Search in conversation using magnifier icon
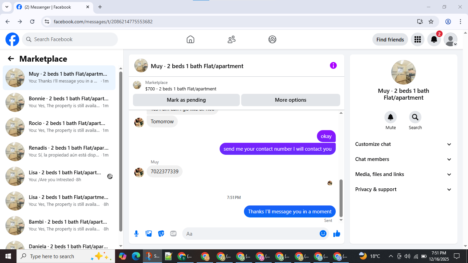 [x=415, y=117]
